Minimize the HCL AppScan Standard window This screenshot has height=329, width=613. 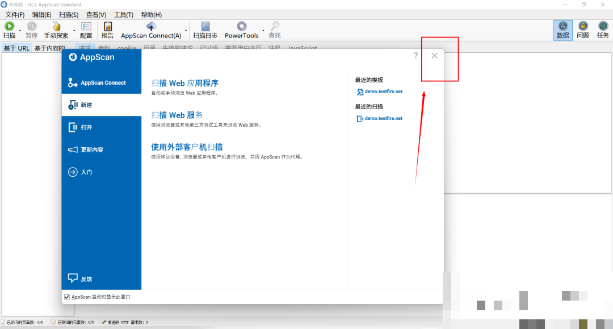[x=565, y=5]
